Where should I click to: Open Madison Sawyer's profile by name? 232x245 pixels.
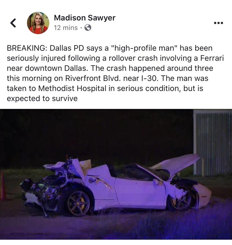click(85, 18)
